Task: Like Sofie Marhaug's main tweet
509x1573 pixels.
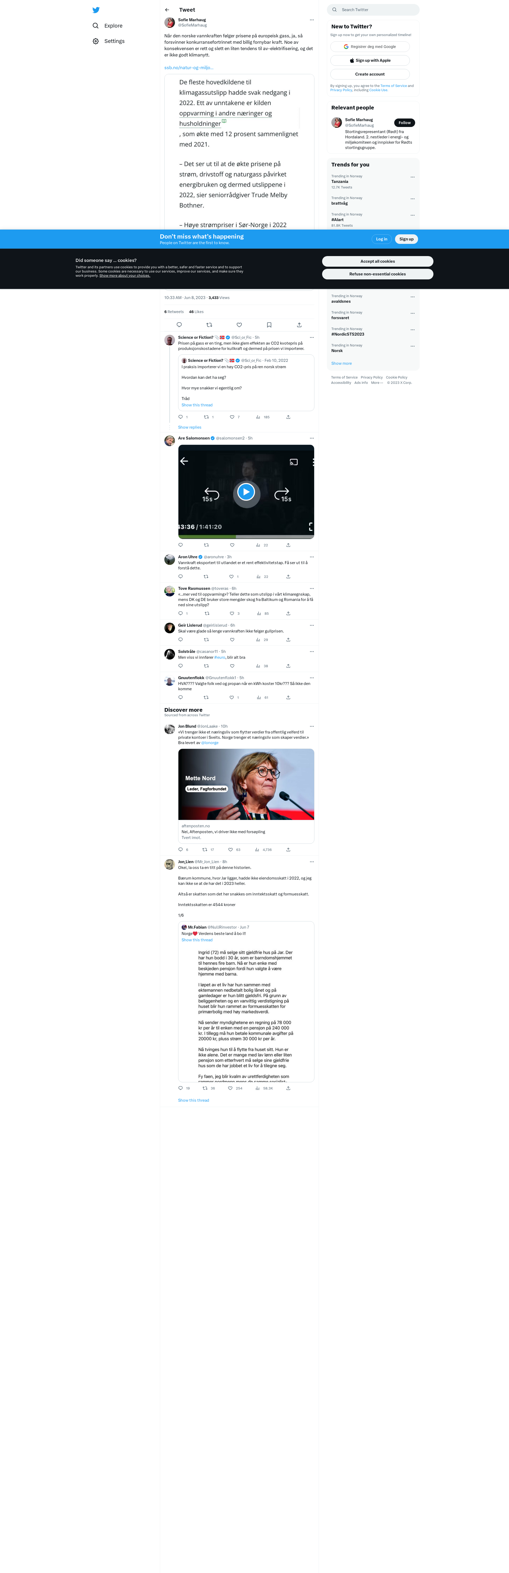Action: pyautogui.click(x=239, y=325)
